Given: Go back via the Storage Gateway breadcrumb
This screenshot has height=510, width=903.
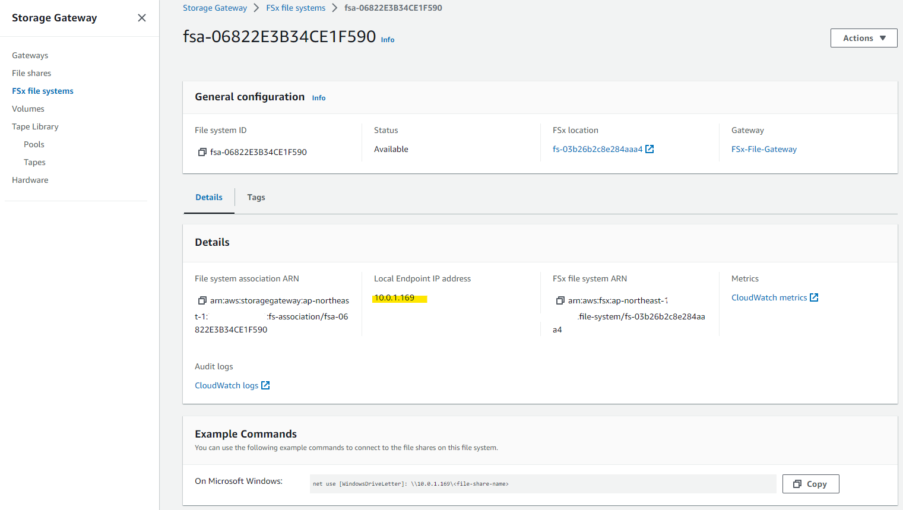Looking at the screenshot, I should [x=215, y=7].
